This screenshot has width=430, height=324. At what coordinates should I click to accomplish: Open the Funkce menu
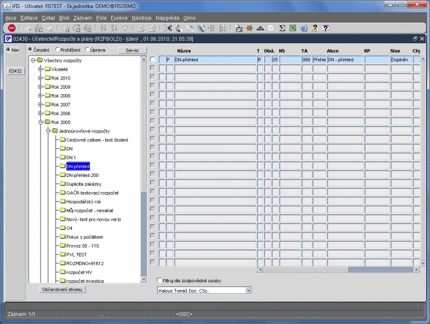(x=119, y=18)
